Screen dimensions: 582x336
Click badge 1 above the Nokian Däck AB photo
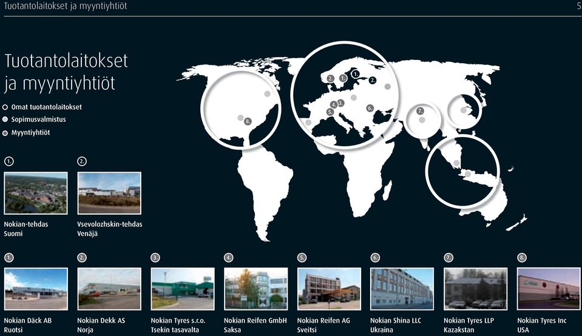coord(9,257)
